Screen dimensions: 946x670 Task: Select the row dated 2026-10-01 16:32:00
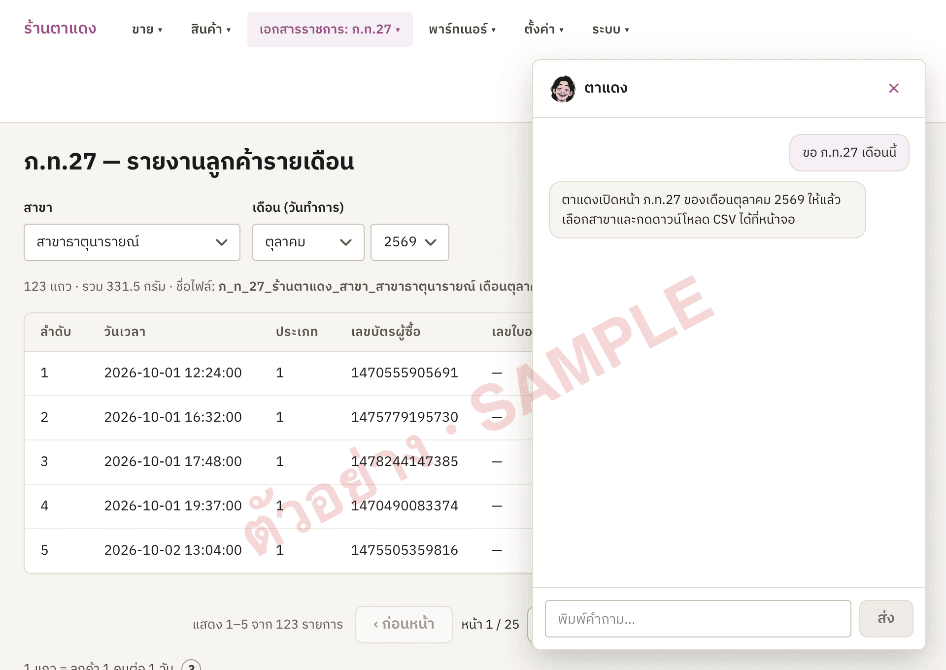(278, 417)
